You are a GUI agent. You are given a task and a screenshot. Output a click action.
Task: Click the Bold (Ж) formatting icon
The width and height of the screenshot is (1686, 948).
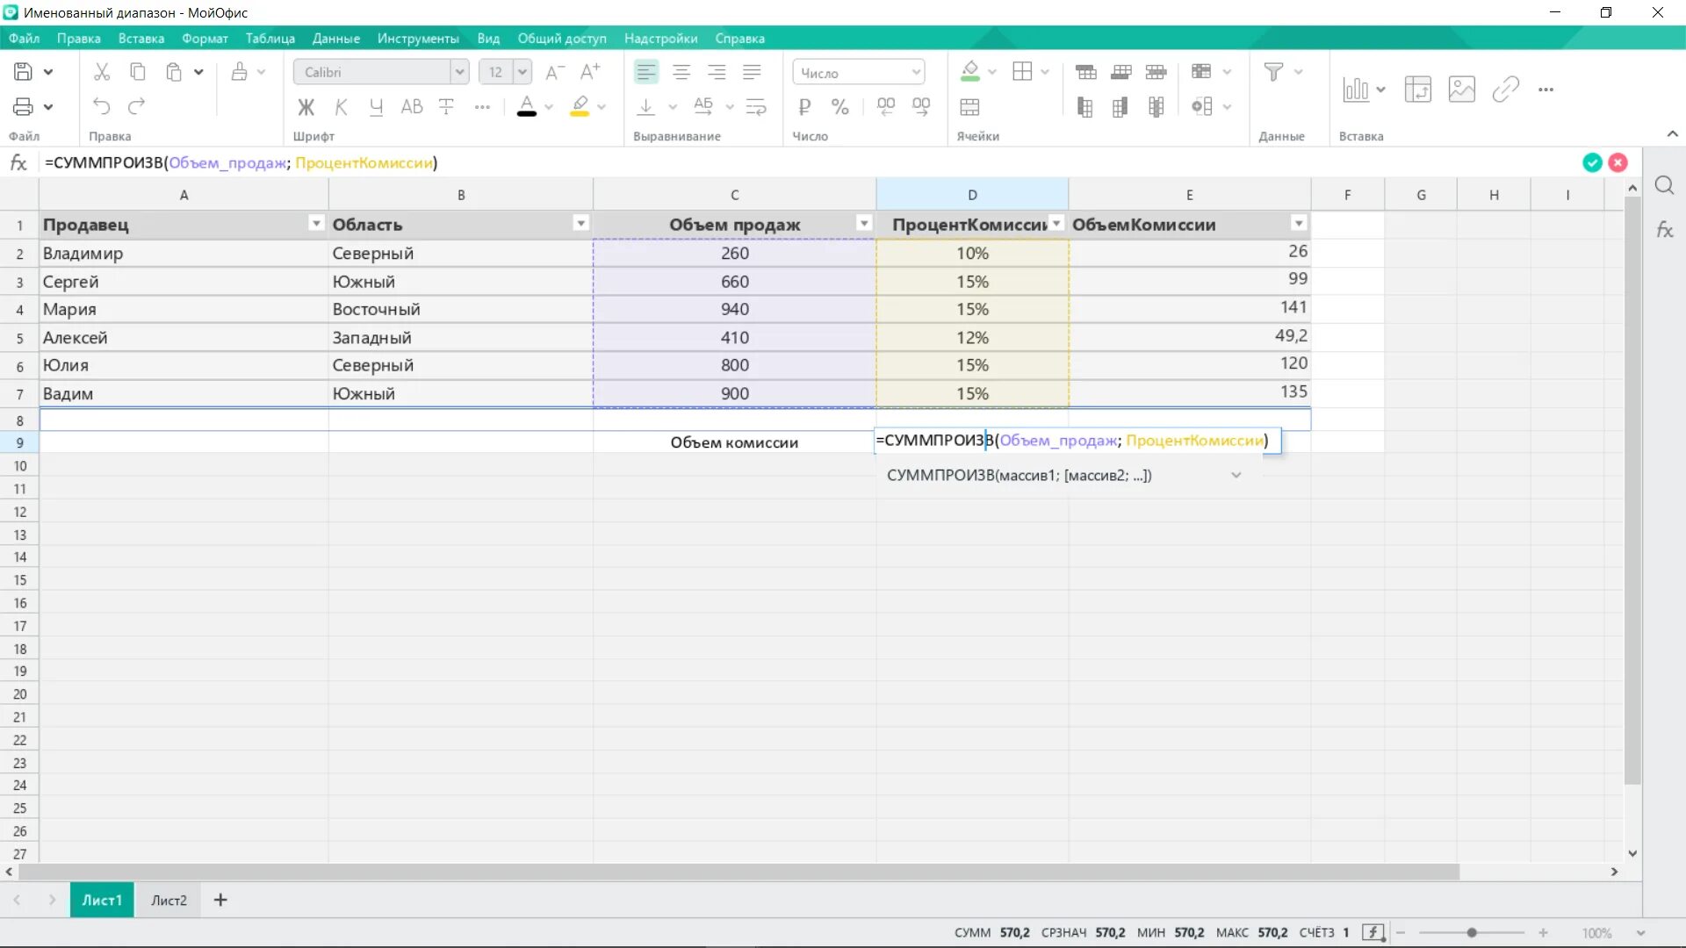306,107
